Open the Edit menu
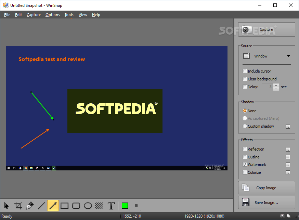Image resolution: width=299 pixels, height=220 pixels. [x=18, y=15]
